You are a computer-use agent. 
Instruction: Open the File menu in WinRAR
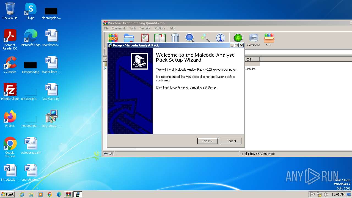[106, 28]
